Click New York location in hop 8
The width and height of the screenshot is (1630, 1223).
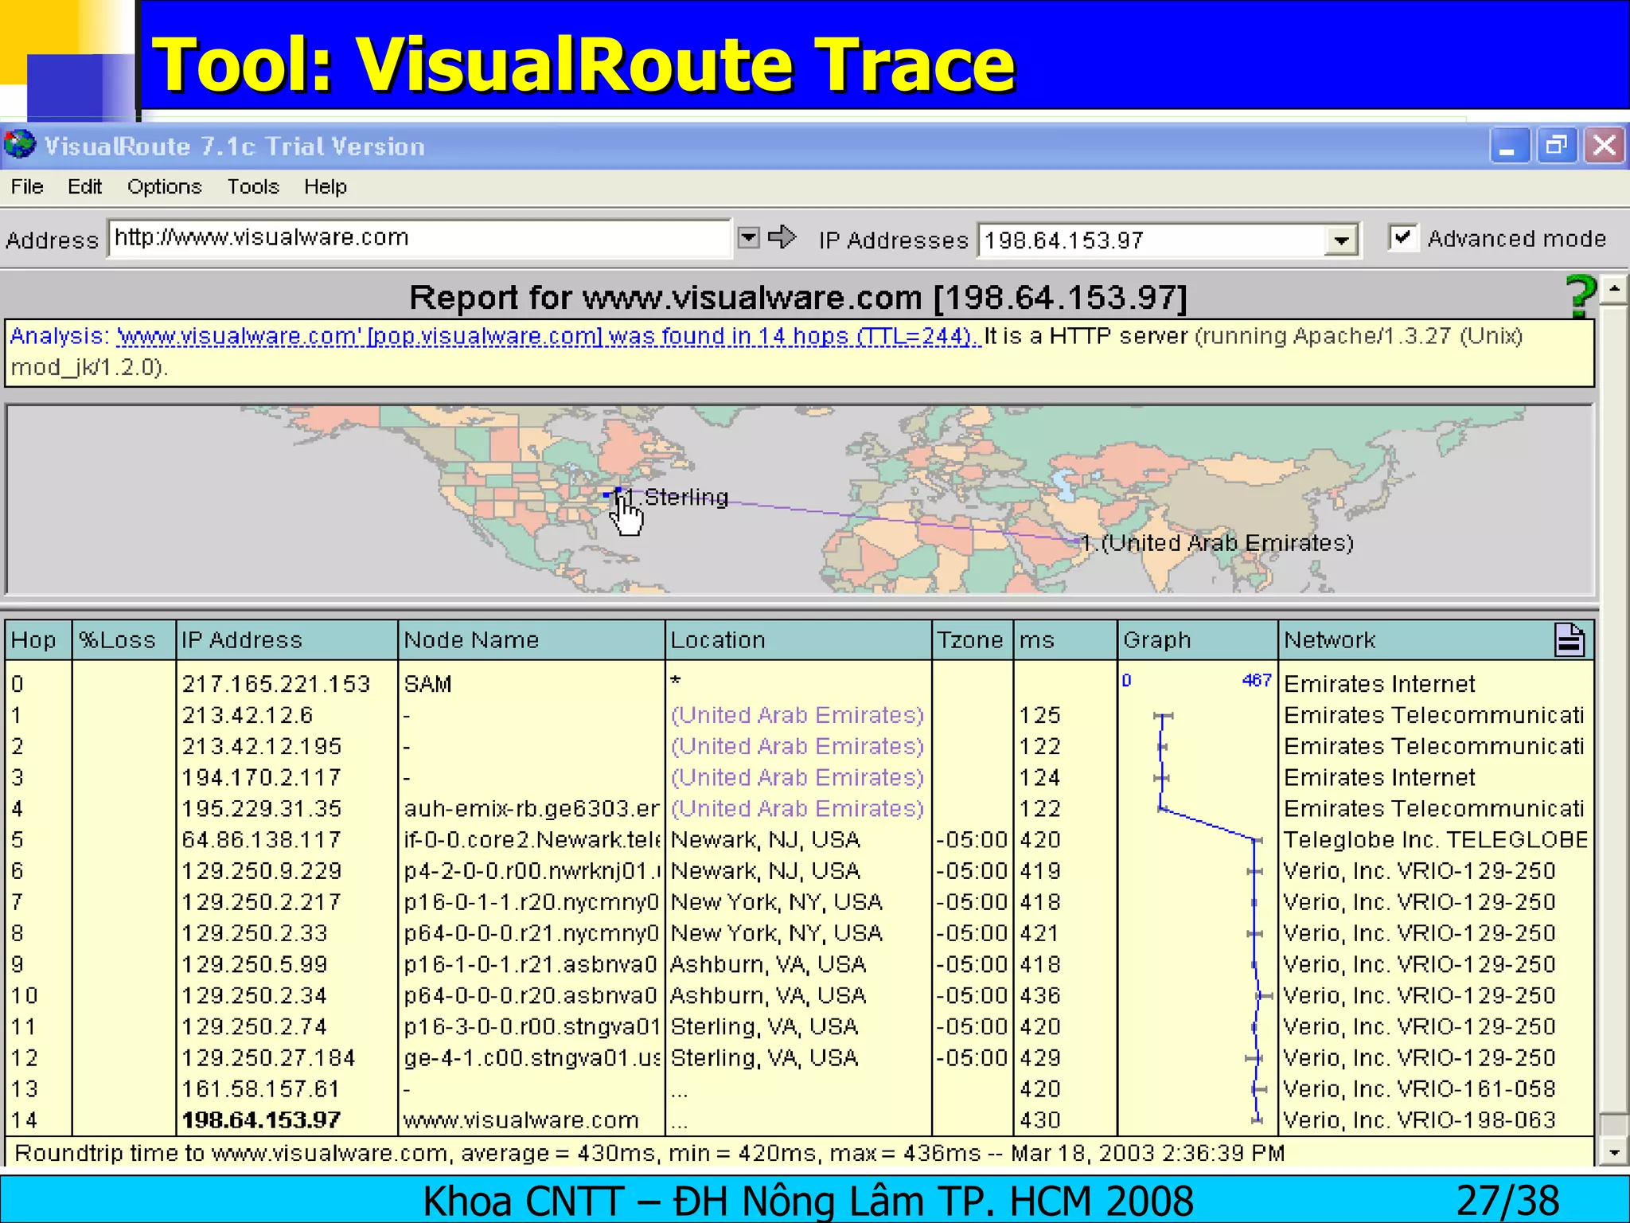click(777, 933)
